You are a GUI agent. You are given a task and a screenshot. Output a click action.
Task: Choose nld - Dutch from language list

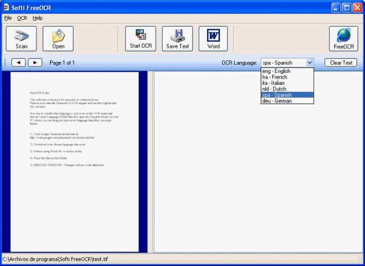click(287, 89)
